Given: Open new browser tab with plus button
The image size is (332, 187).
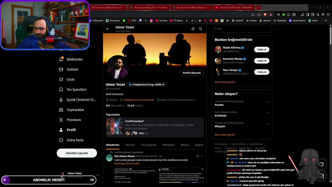Looking at the screenshot, I should coord(259,8).
